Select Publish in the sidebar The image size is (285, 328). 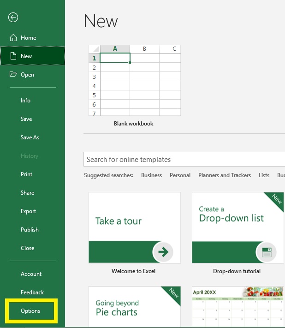pos(30,230)
